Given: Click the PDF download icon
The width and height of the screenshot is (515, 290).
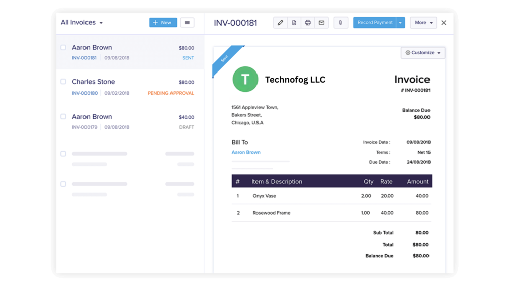Looking at the screenshot, I should tap(294, 23).
